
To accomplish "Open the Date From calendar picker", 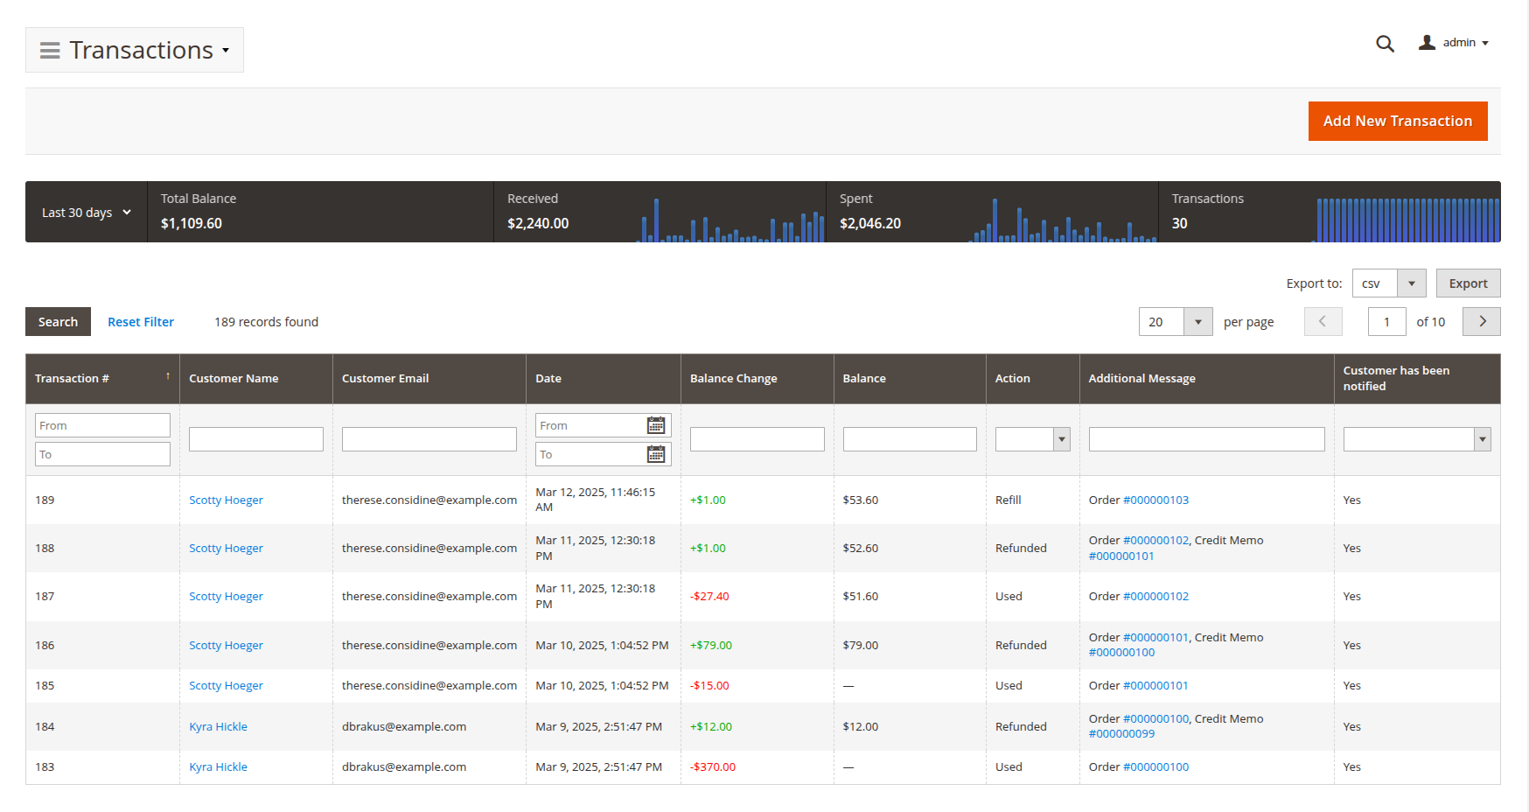I will click(x=655, y=426).
